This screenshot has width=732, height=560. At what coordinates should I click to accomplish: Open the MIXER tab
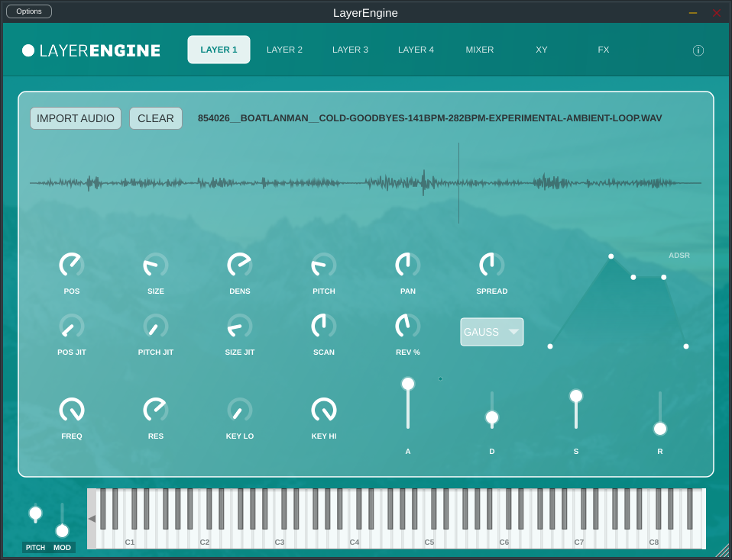coord(479,50)
